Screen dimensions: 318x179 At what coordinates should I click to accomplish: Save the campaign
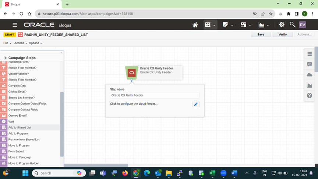261,35
